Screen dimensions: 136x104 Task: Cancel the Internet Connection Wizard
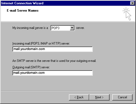tap(122, 97)
